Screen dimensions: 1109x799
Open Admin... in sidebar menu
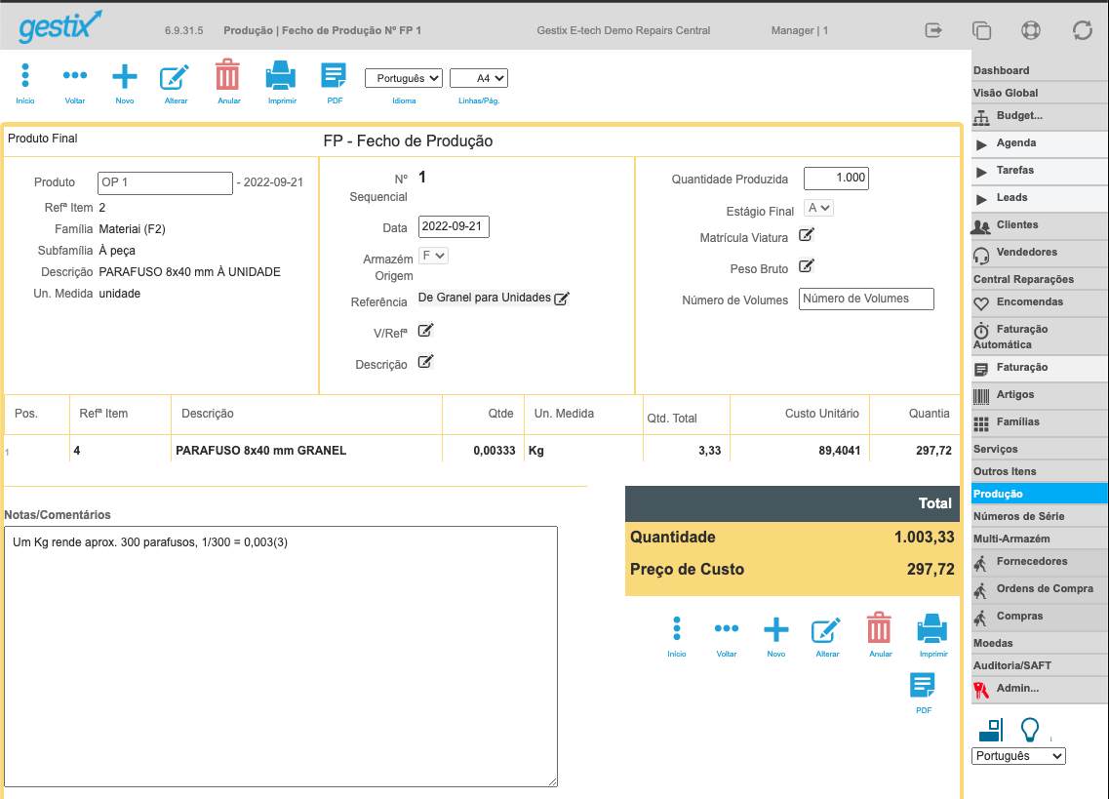1040,689
